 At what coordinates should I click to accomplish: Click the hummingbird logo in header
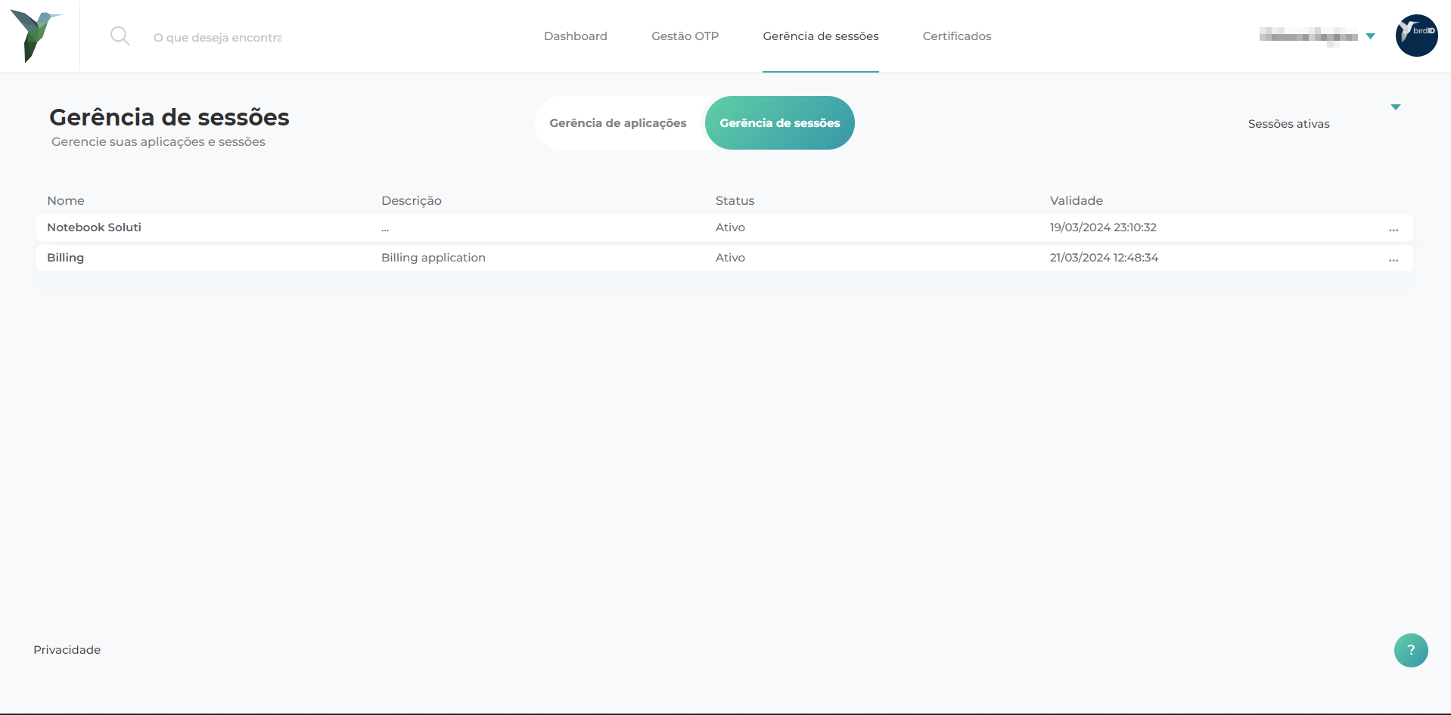point(35,36)
